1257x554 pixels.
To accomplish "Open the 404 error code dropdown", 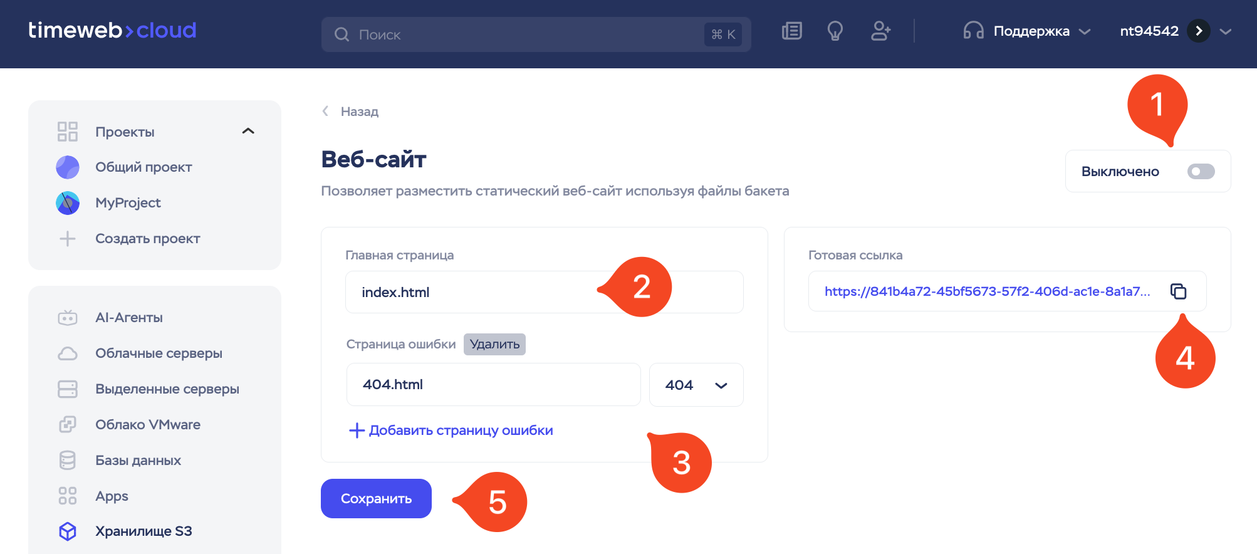I will [x=696, y=385].
